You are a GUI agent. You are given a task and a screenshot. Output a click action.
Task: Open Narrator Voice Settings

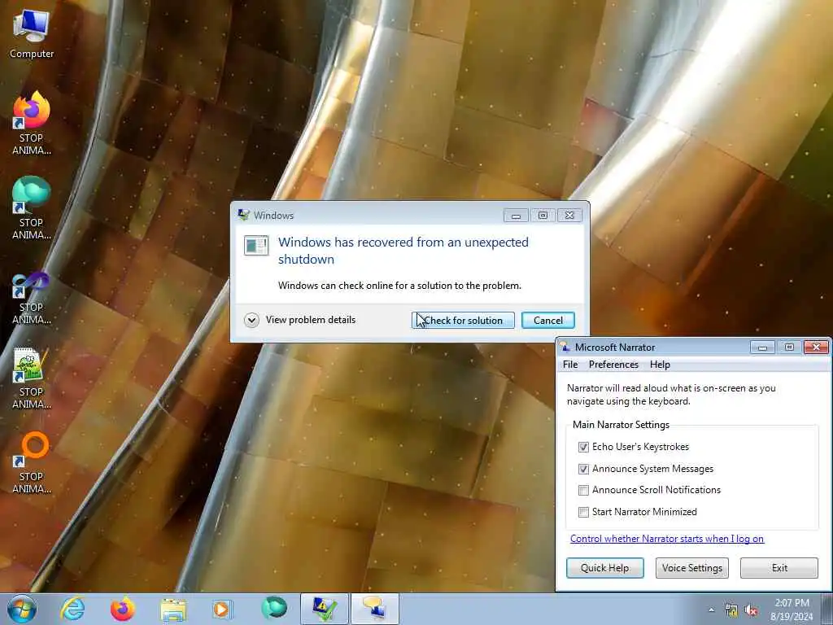point(691,567)
